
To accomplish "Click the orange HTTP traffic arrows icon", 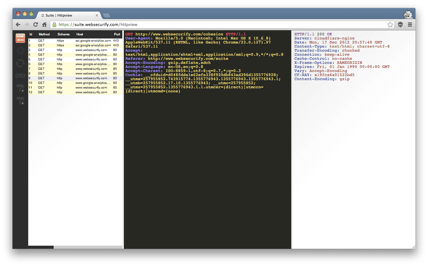I will pyautogui.click(x=20, y=38).
